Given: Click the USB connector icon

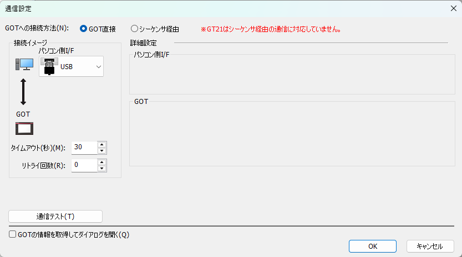Looking at the screenshot, I should pos(49,67).
